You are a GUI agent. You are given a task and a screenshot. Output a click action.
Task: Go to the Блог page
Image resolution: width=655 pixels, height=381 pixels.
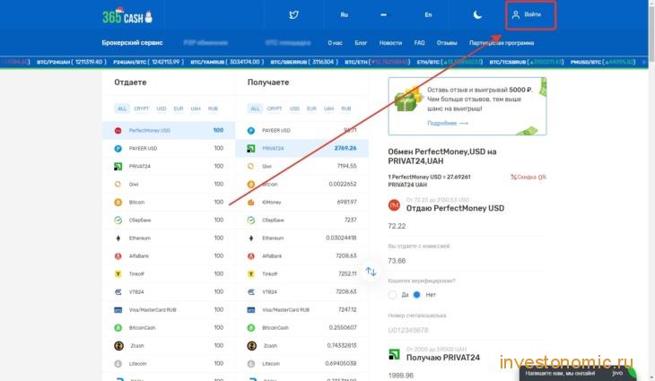click(x=361, y=43)
